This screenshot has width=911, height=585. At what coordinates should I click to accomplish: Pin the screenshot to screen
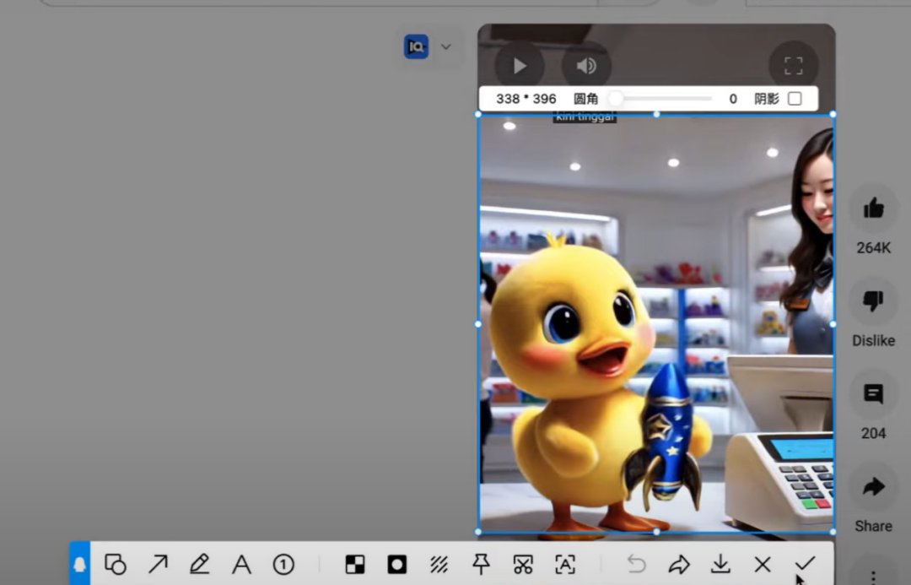(481, 564)
